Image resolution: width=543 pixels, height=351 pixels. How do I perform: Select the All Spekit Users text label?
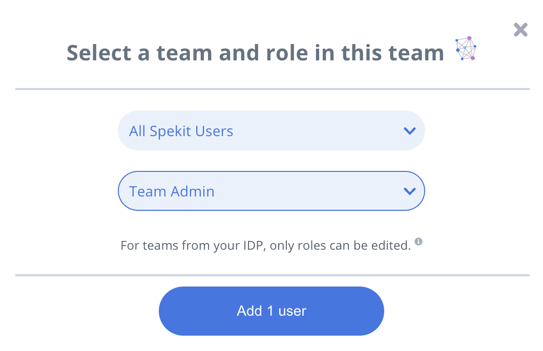point(181,131)
